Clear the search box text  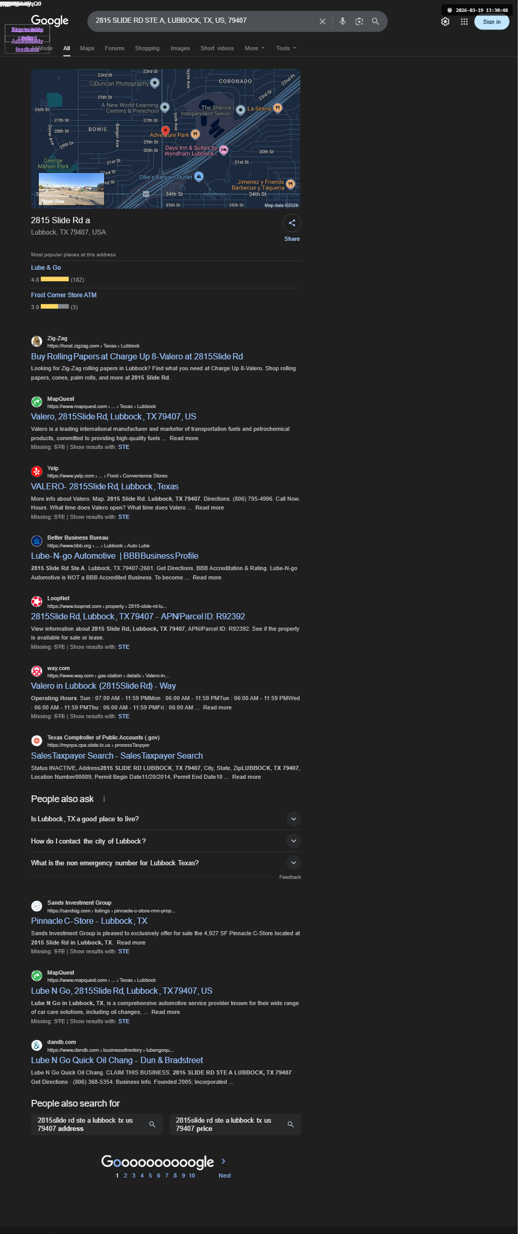click(x=322, y=21)
